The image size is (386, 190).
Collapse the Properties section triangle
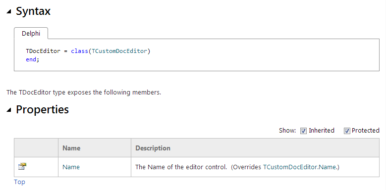tap(9, 110)
